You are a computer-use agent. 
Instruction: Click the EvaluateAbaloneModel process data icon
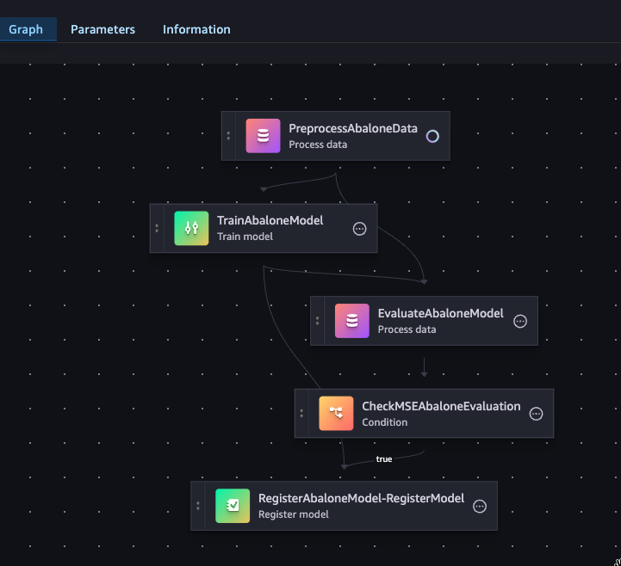click(x=352, y=321)
